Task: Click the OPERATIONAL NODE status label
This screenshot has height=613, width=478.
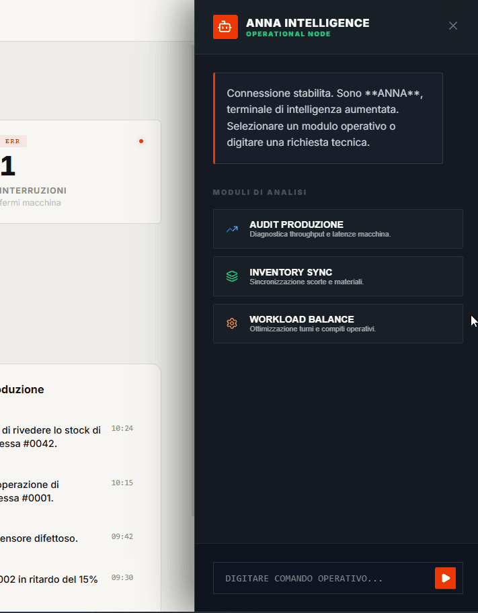Action: pyautogui.click(x=288, y=34)
